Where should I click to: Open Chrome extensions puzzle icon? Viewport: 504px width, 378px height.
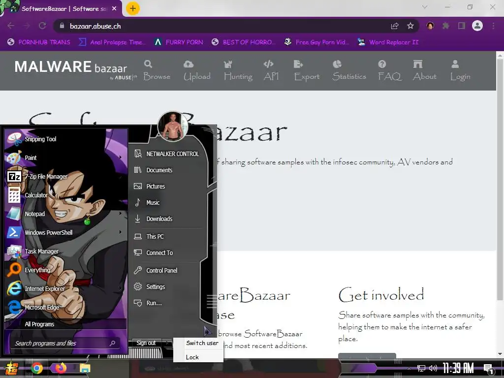coord(446,26)
